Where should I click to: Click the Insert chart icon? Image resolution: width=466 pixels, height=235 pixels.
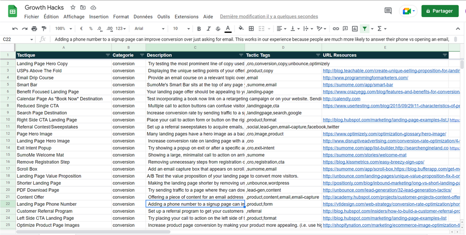pos(355,29)
